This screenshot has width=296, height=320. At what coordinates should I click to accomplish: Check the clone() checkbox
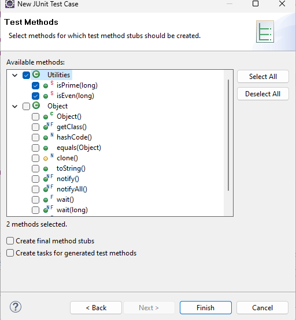click(x=35, y=158)
